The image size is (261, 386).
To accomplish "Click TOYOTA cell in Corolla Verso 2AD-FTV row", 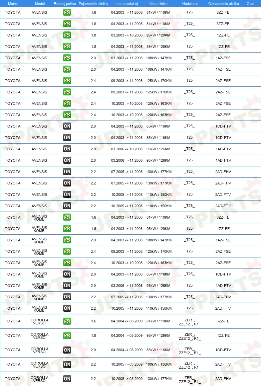I will pos(13,364).
